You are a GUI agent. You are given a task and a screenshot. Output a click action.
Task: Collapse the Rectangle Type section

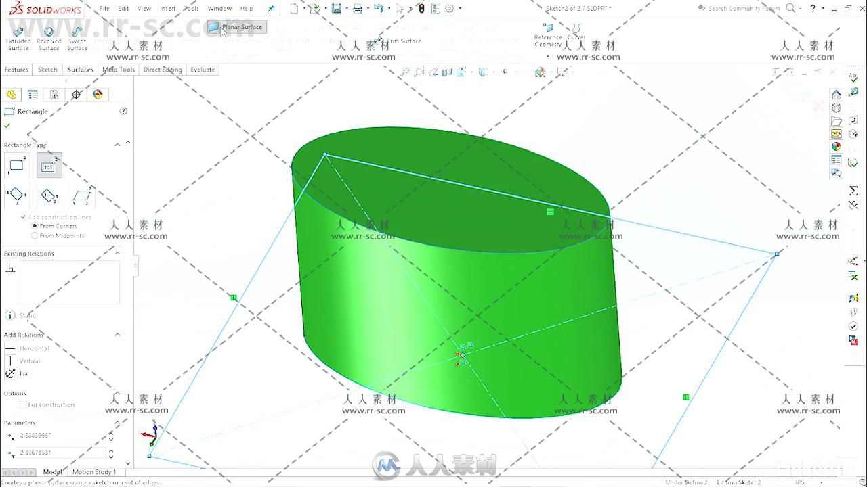117,145
